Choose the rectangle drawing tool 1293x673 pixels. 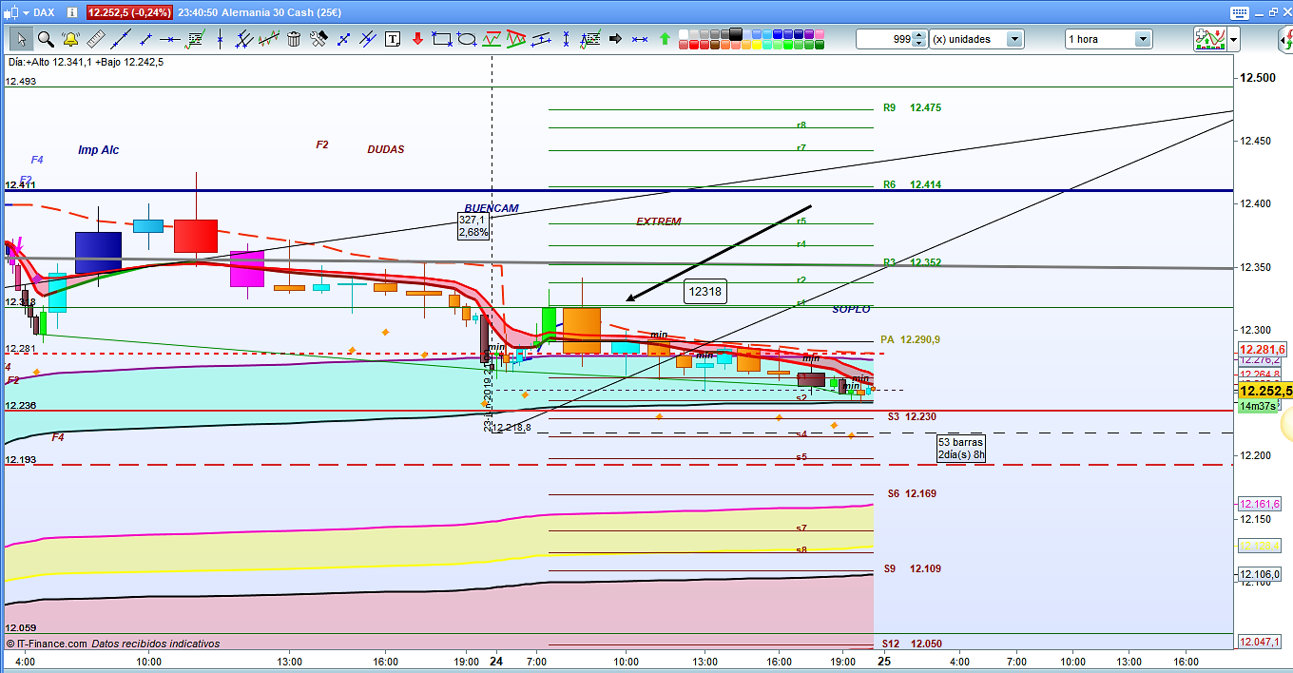pyautogui.click(x=441, y=39)
